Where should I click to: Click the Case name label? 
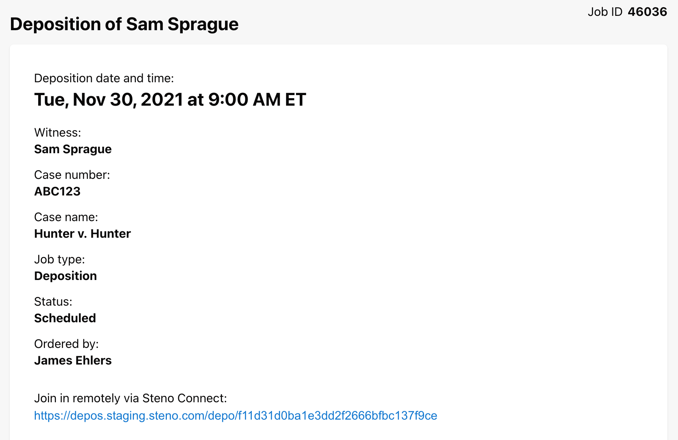click(66, 217)
